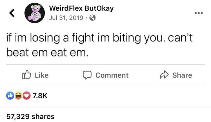View the 57,329 shares list
Screen dimensions: 211x122
click(30, 116)
